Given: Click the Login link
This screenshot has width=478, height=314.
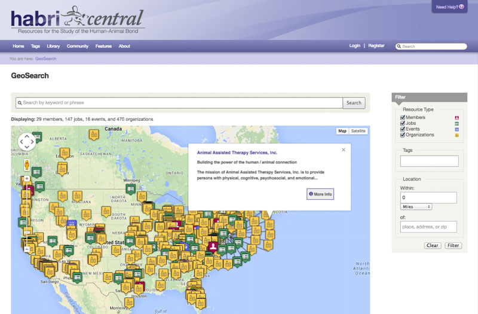Looking at the screenshot, I should click(x=354, y=46).
